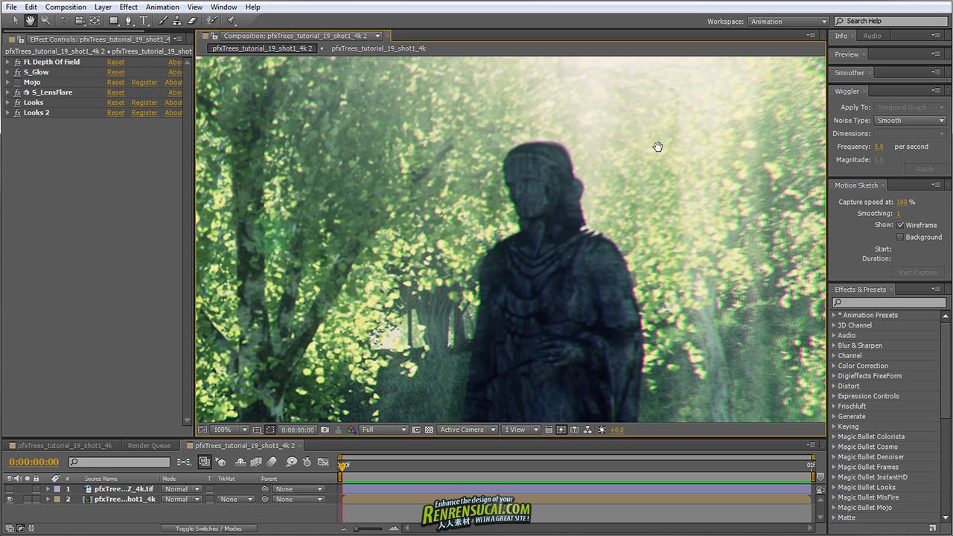Select the Rectangle shape tool
Screen dimensions: 953x536
point(114,21)
